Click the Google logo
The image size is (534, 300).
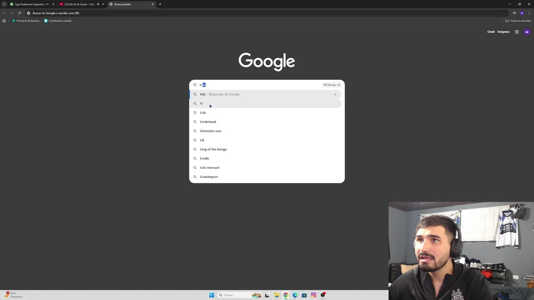click(267, 62)
